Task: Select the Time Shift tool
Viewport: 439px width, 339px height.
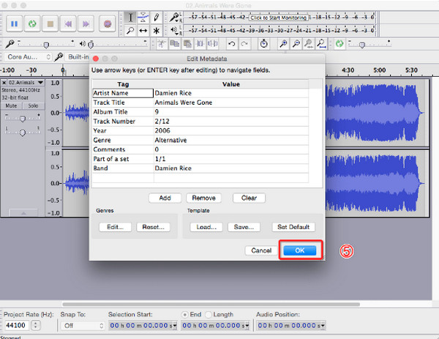Action: [143, 30]
